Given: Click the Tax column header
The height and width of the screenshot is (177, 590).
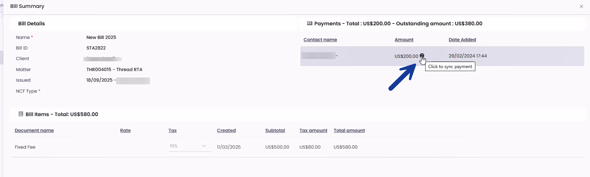Looking at the screenshot, I should pos(172,130).
